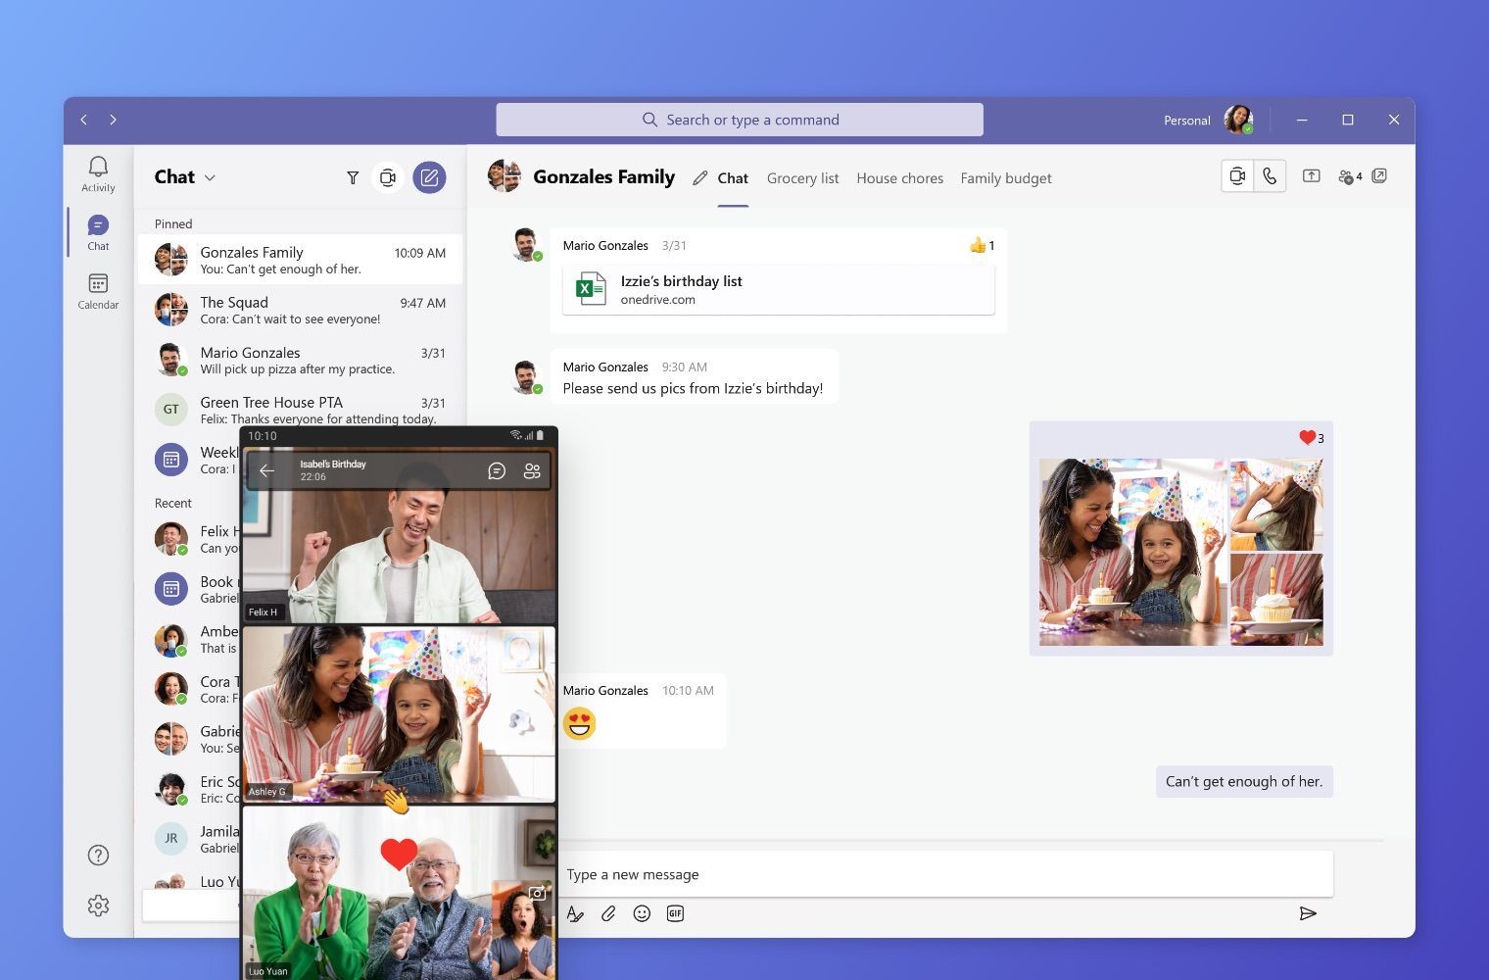Image resolution: width=1489 pixels, height=980 pixels.
Task: Open the GIF picker below the message box
Action: [675, 913]
